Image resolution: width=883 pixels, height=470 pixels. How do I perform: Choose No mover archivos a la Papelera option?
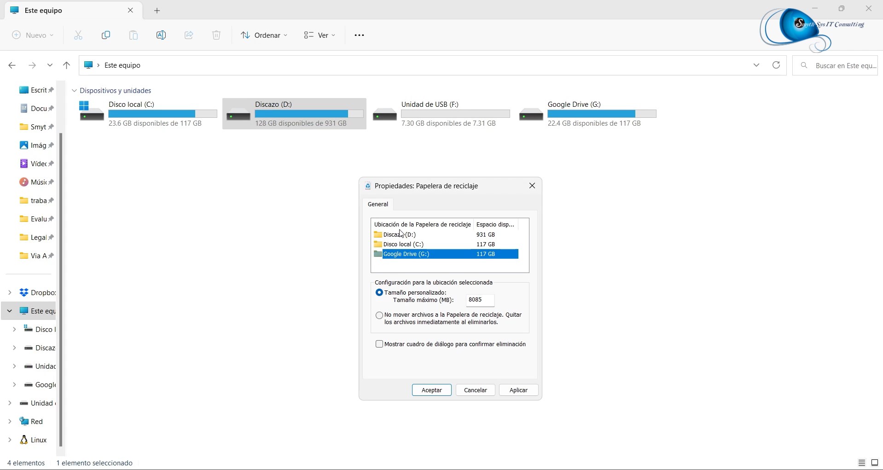[379, 315]
